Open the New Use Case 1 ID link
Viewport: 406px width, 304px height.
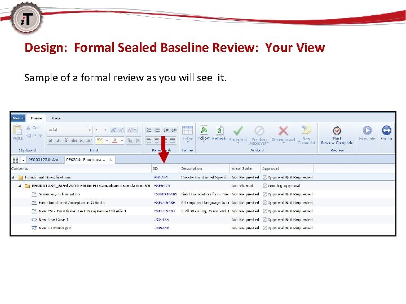(x=162, y=220)
